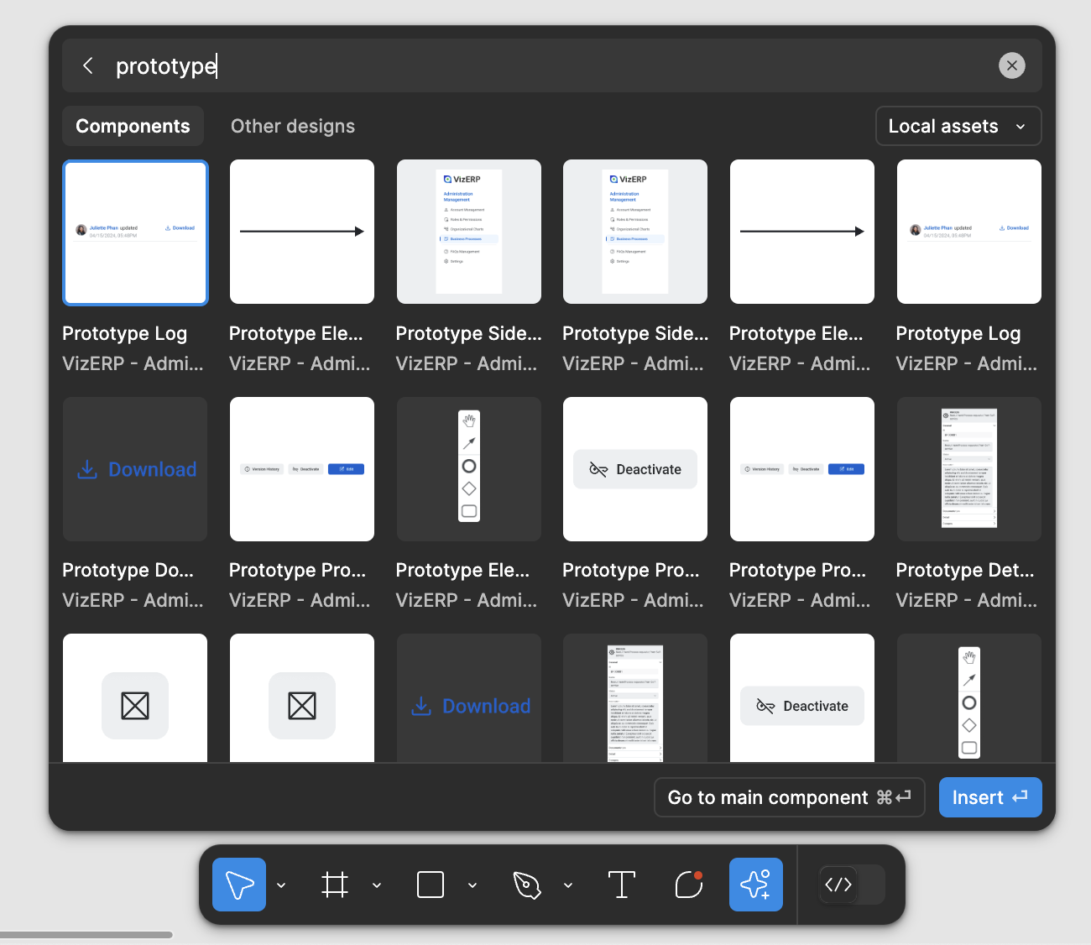
Task: Expand shape tools chevron
Action: 472,885
